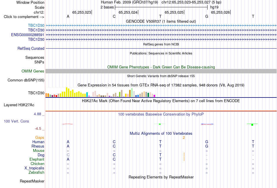Click the horizontal RefSeq Curated gene line

pyautogui.click(x=161, y=48)
